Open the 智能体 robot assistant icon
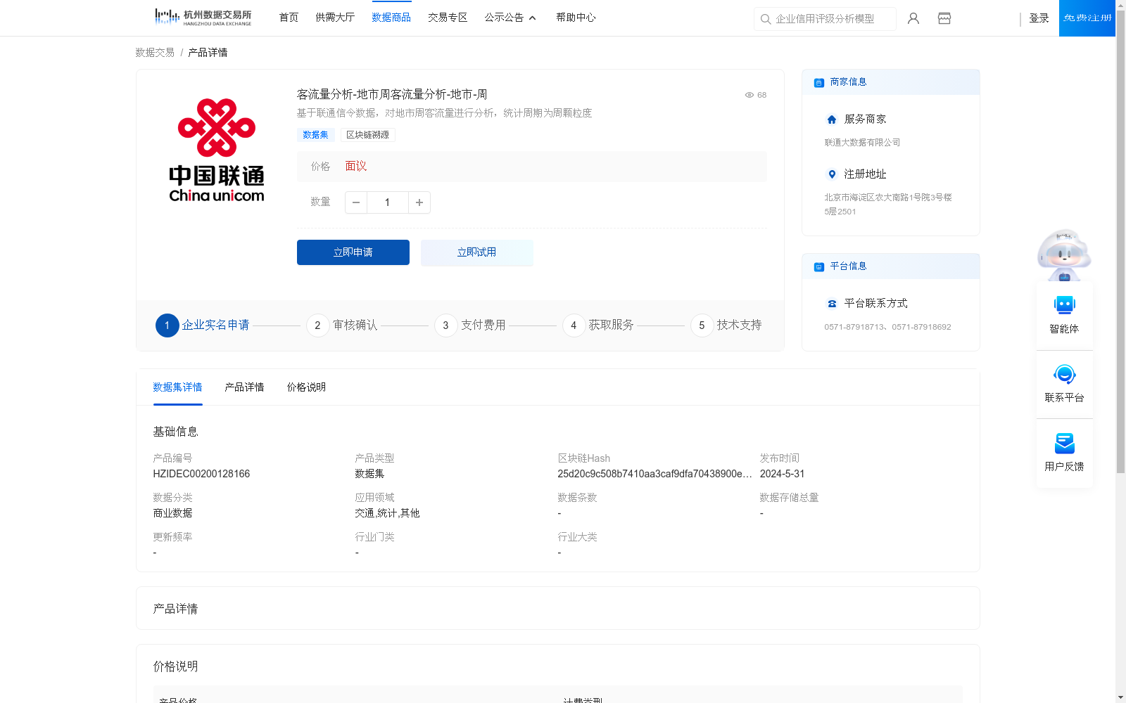This screenshot has width=1126, height=703. tap(1065, 305)
